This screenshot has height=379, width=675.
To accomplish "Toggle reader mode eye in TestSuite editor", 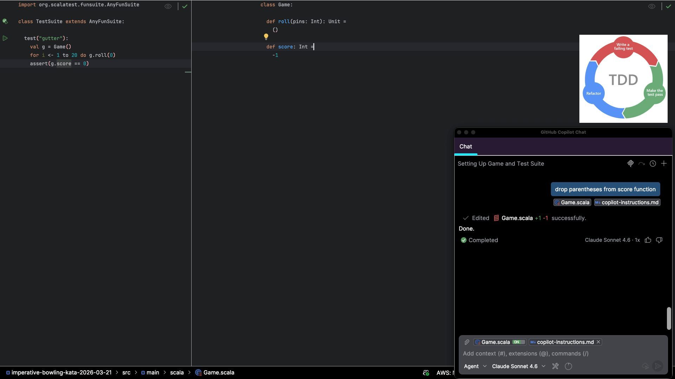I will (168, 6).
